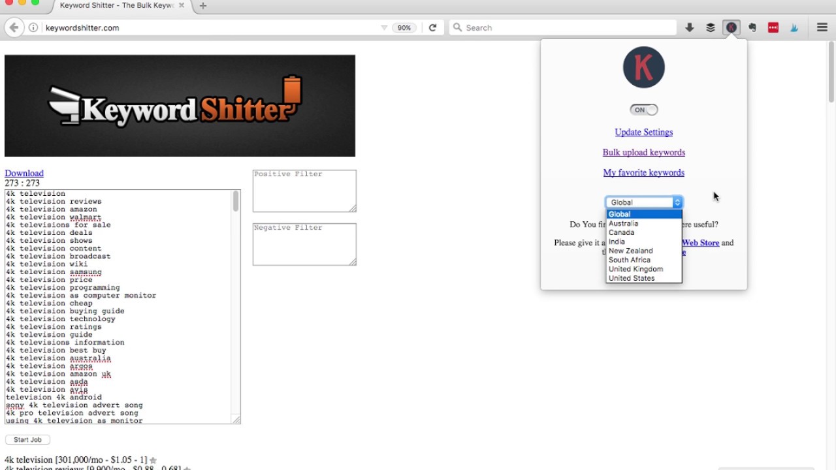Click into the Negative Filter text area

pos(304,244)
